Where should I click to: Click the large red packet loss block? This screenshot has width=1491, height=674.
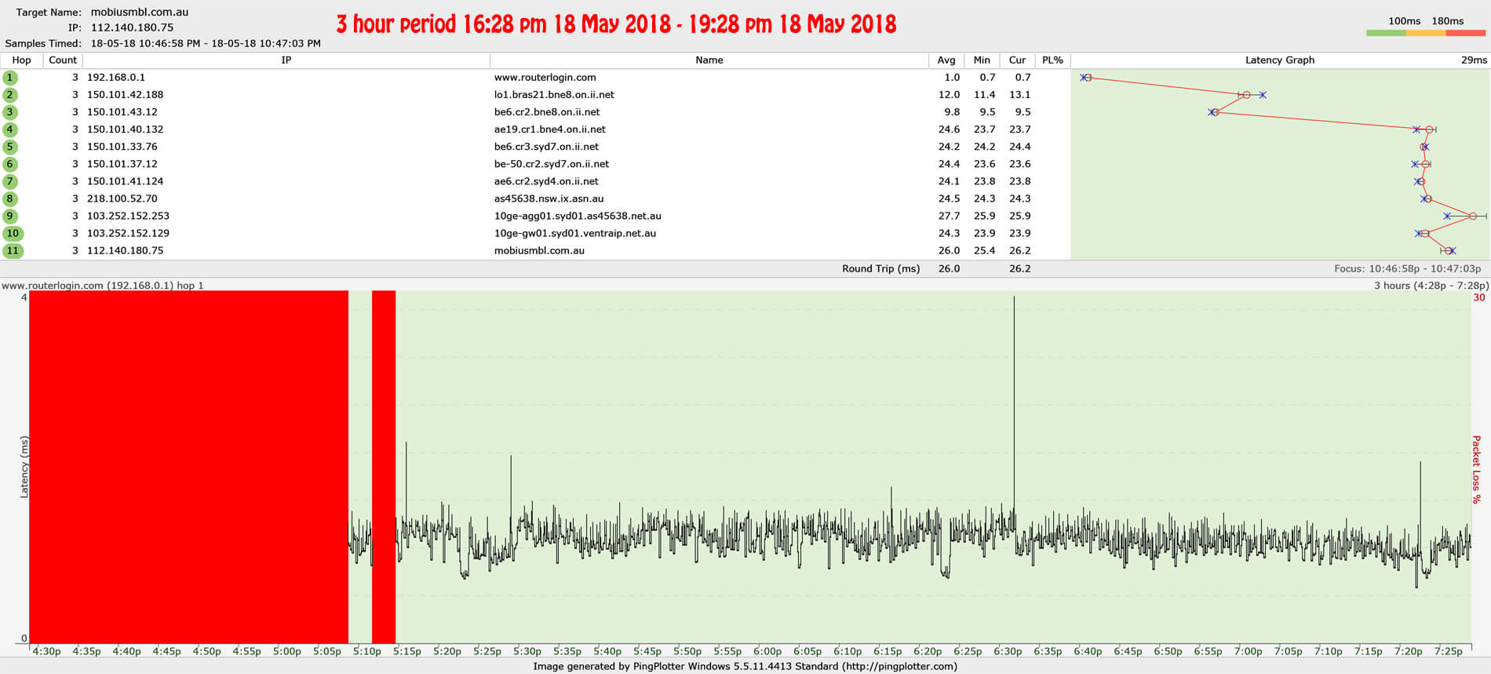tap(188, 467)
